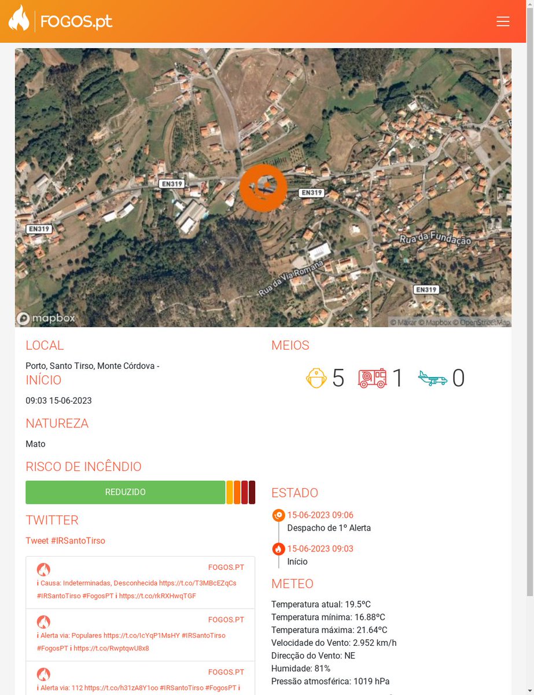
Task: Open the Tweet #IRSantoTirso link
Action: (x=65, y=540)
